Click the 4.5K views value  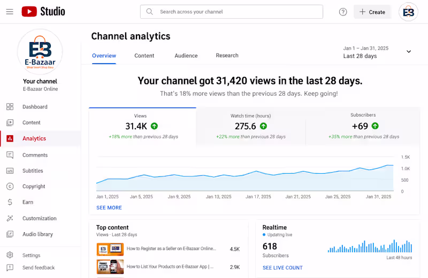(x=235, y=249)
